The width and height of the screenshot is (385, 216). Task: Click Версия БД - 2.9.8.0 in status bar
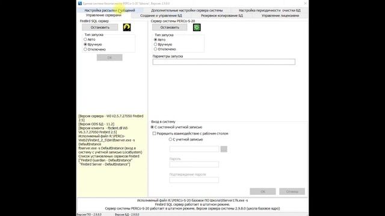point(127,214)
